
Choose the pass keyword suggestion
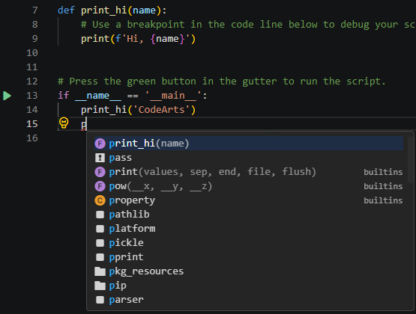[x=249, y=158]
